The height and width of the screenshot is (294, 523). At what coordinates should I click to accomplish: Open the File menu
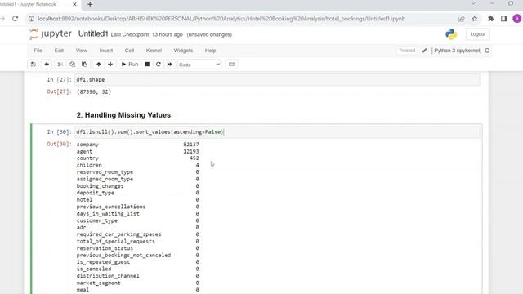[38, 51]
